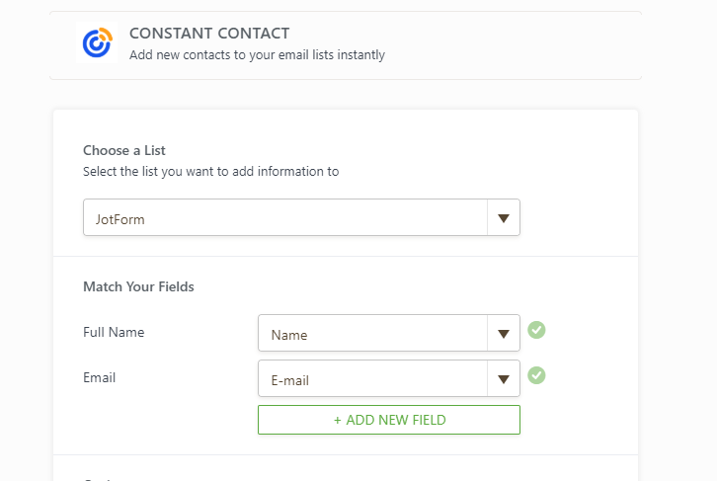This screenshot has height=481, width=717.
Task: Click the 'Add new contacts' description text
Action: 257,55
